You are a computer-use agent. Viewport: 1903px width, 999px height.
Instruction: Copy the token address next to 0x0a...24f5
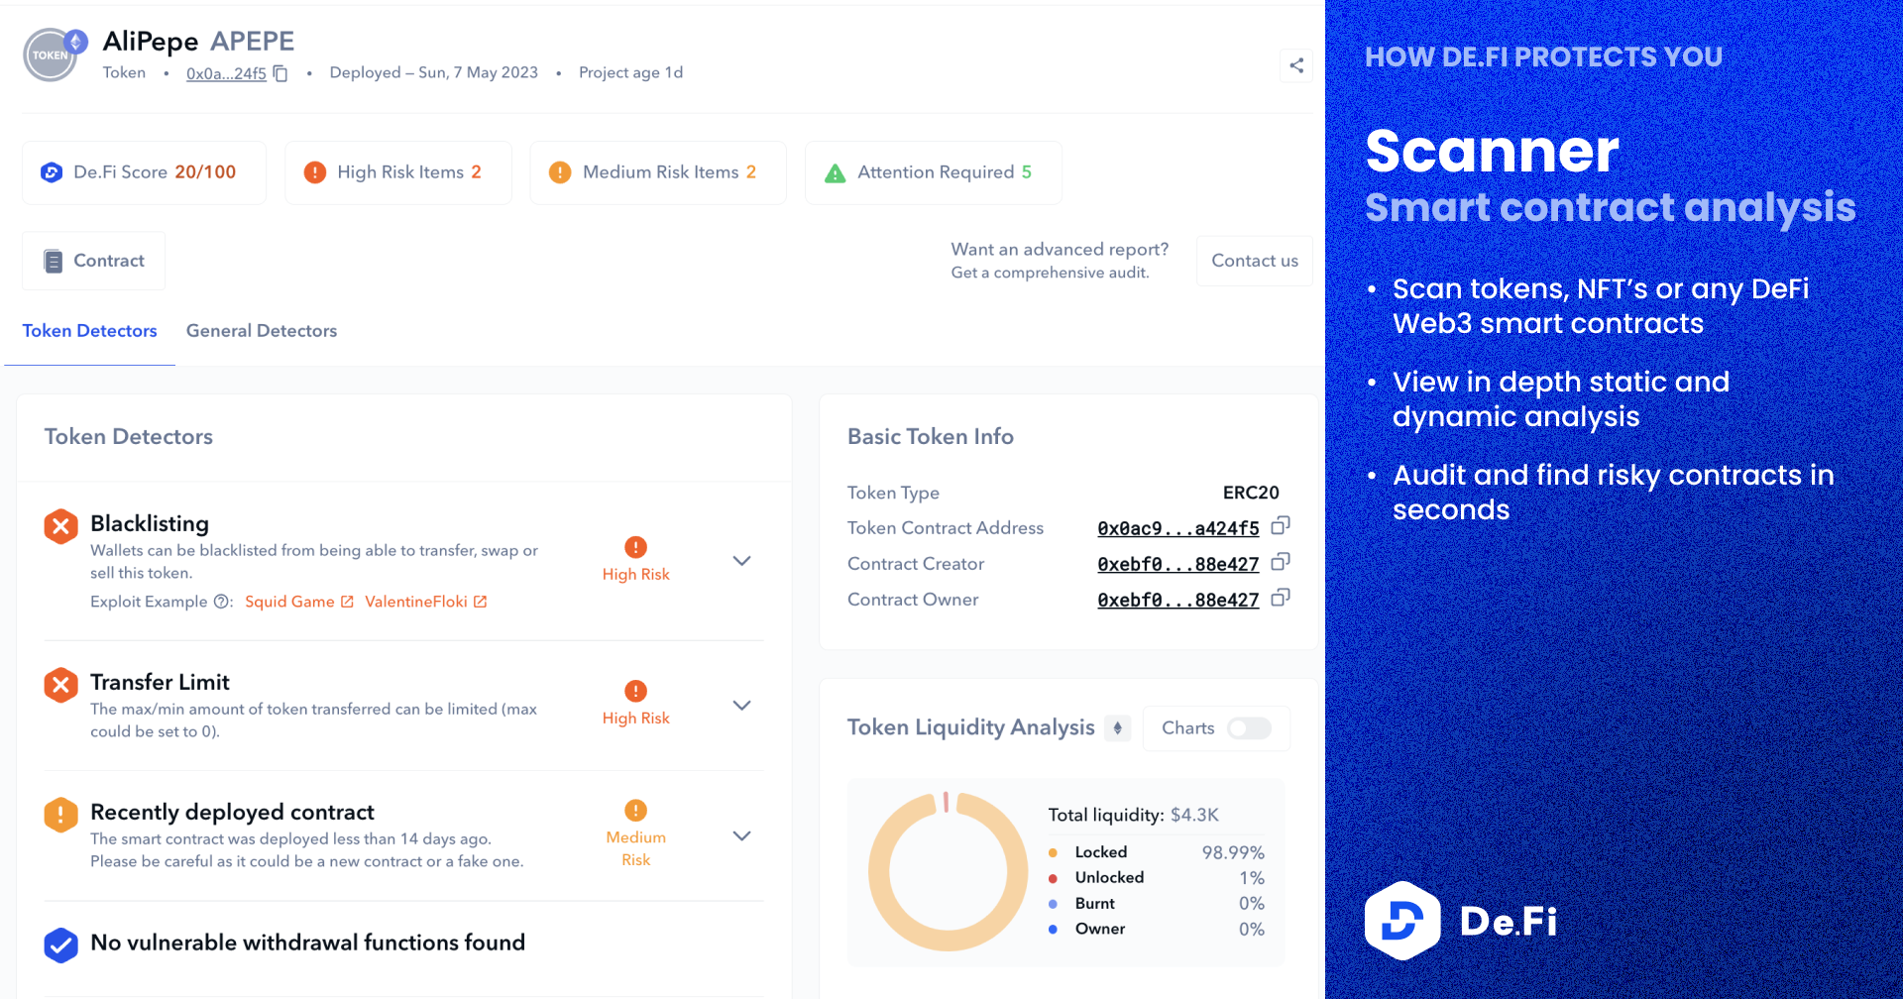(x=280, y=73)
